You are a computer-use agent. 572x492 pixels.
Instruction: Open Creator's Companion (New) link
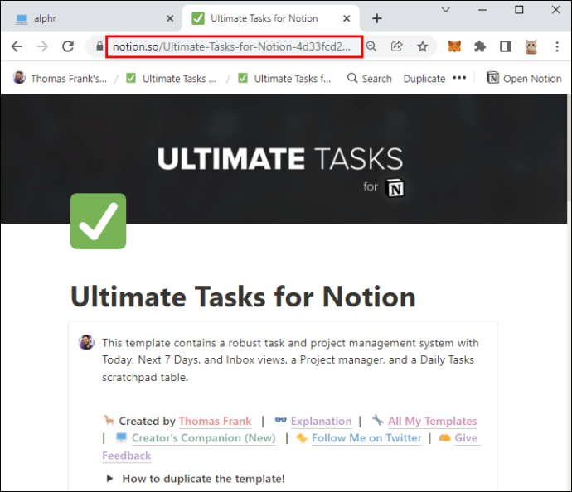[204, 438]
